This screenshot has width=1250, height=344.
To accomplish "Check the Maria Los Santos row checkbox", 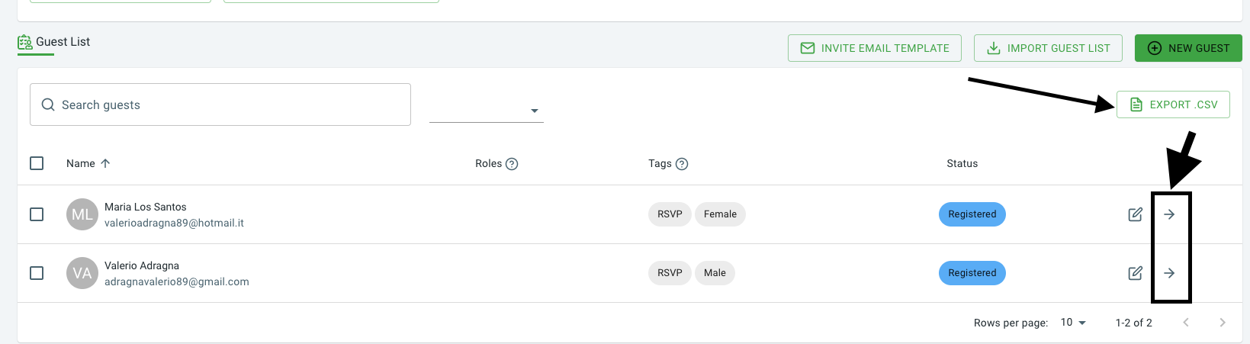I will click(37, 214).
